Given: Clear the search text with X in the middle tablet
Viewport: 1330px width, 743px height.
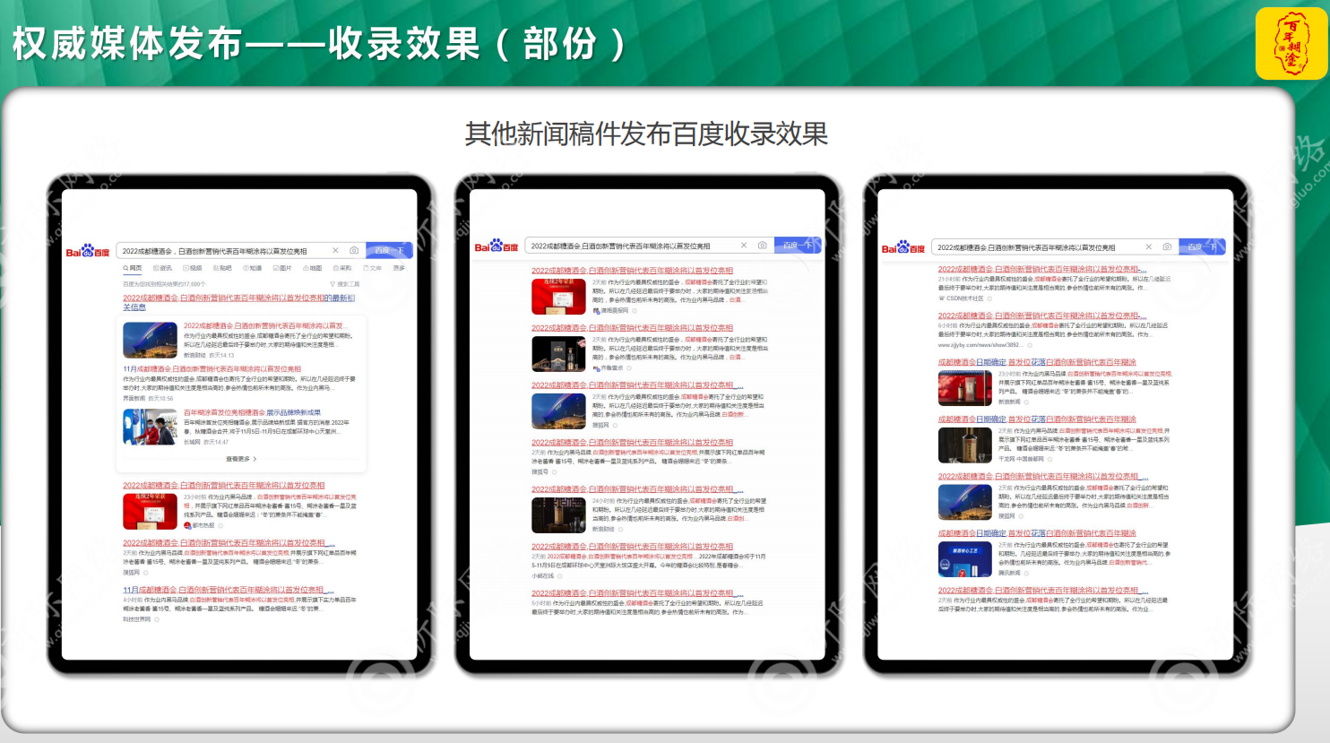Looking at the screenshot, I should tap(744, 246).
